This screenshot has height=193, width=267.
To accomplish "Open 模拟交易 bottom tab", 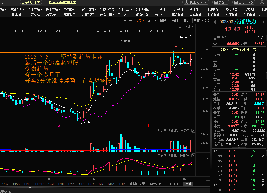I will [6, 191].
